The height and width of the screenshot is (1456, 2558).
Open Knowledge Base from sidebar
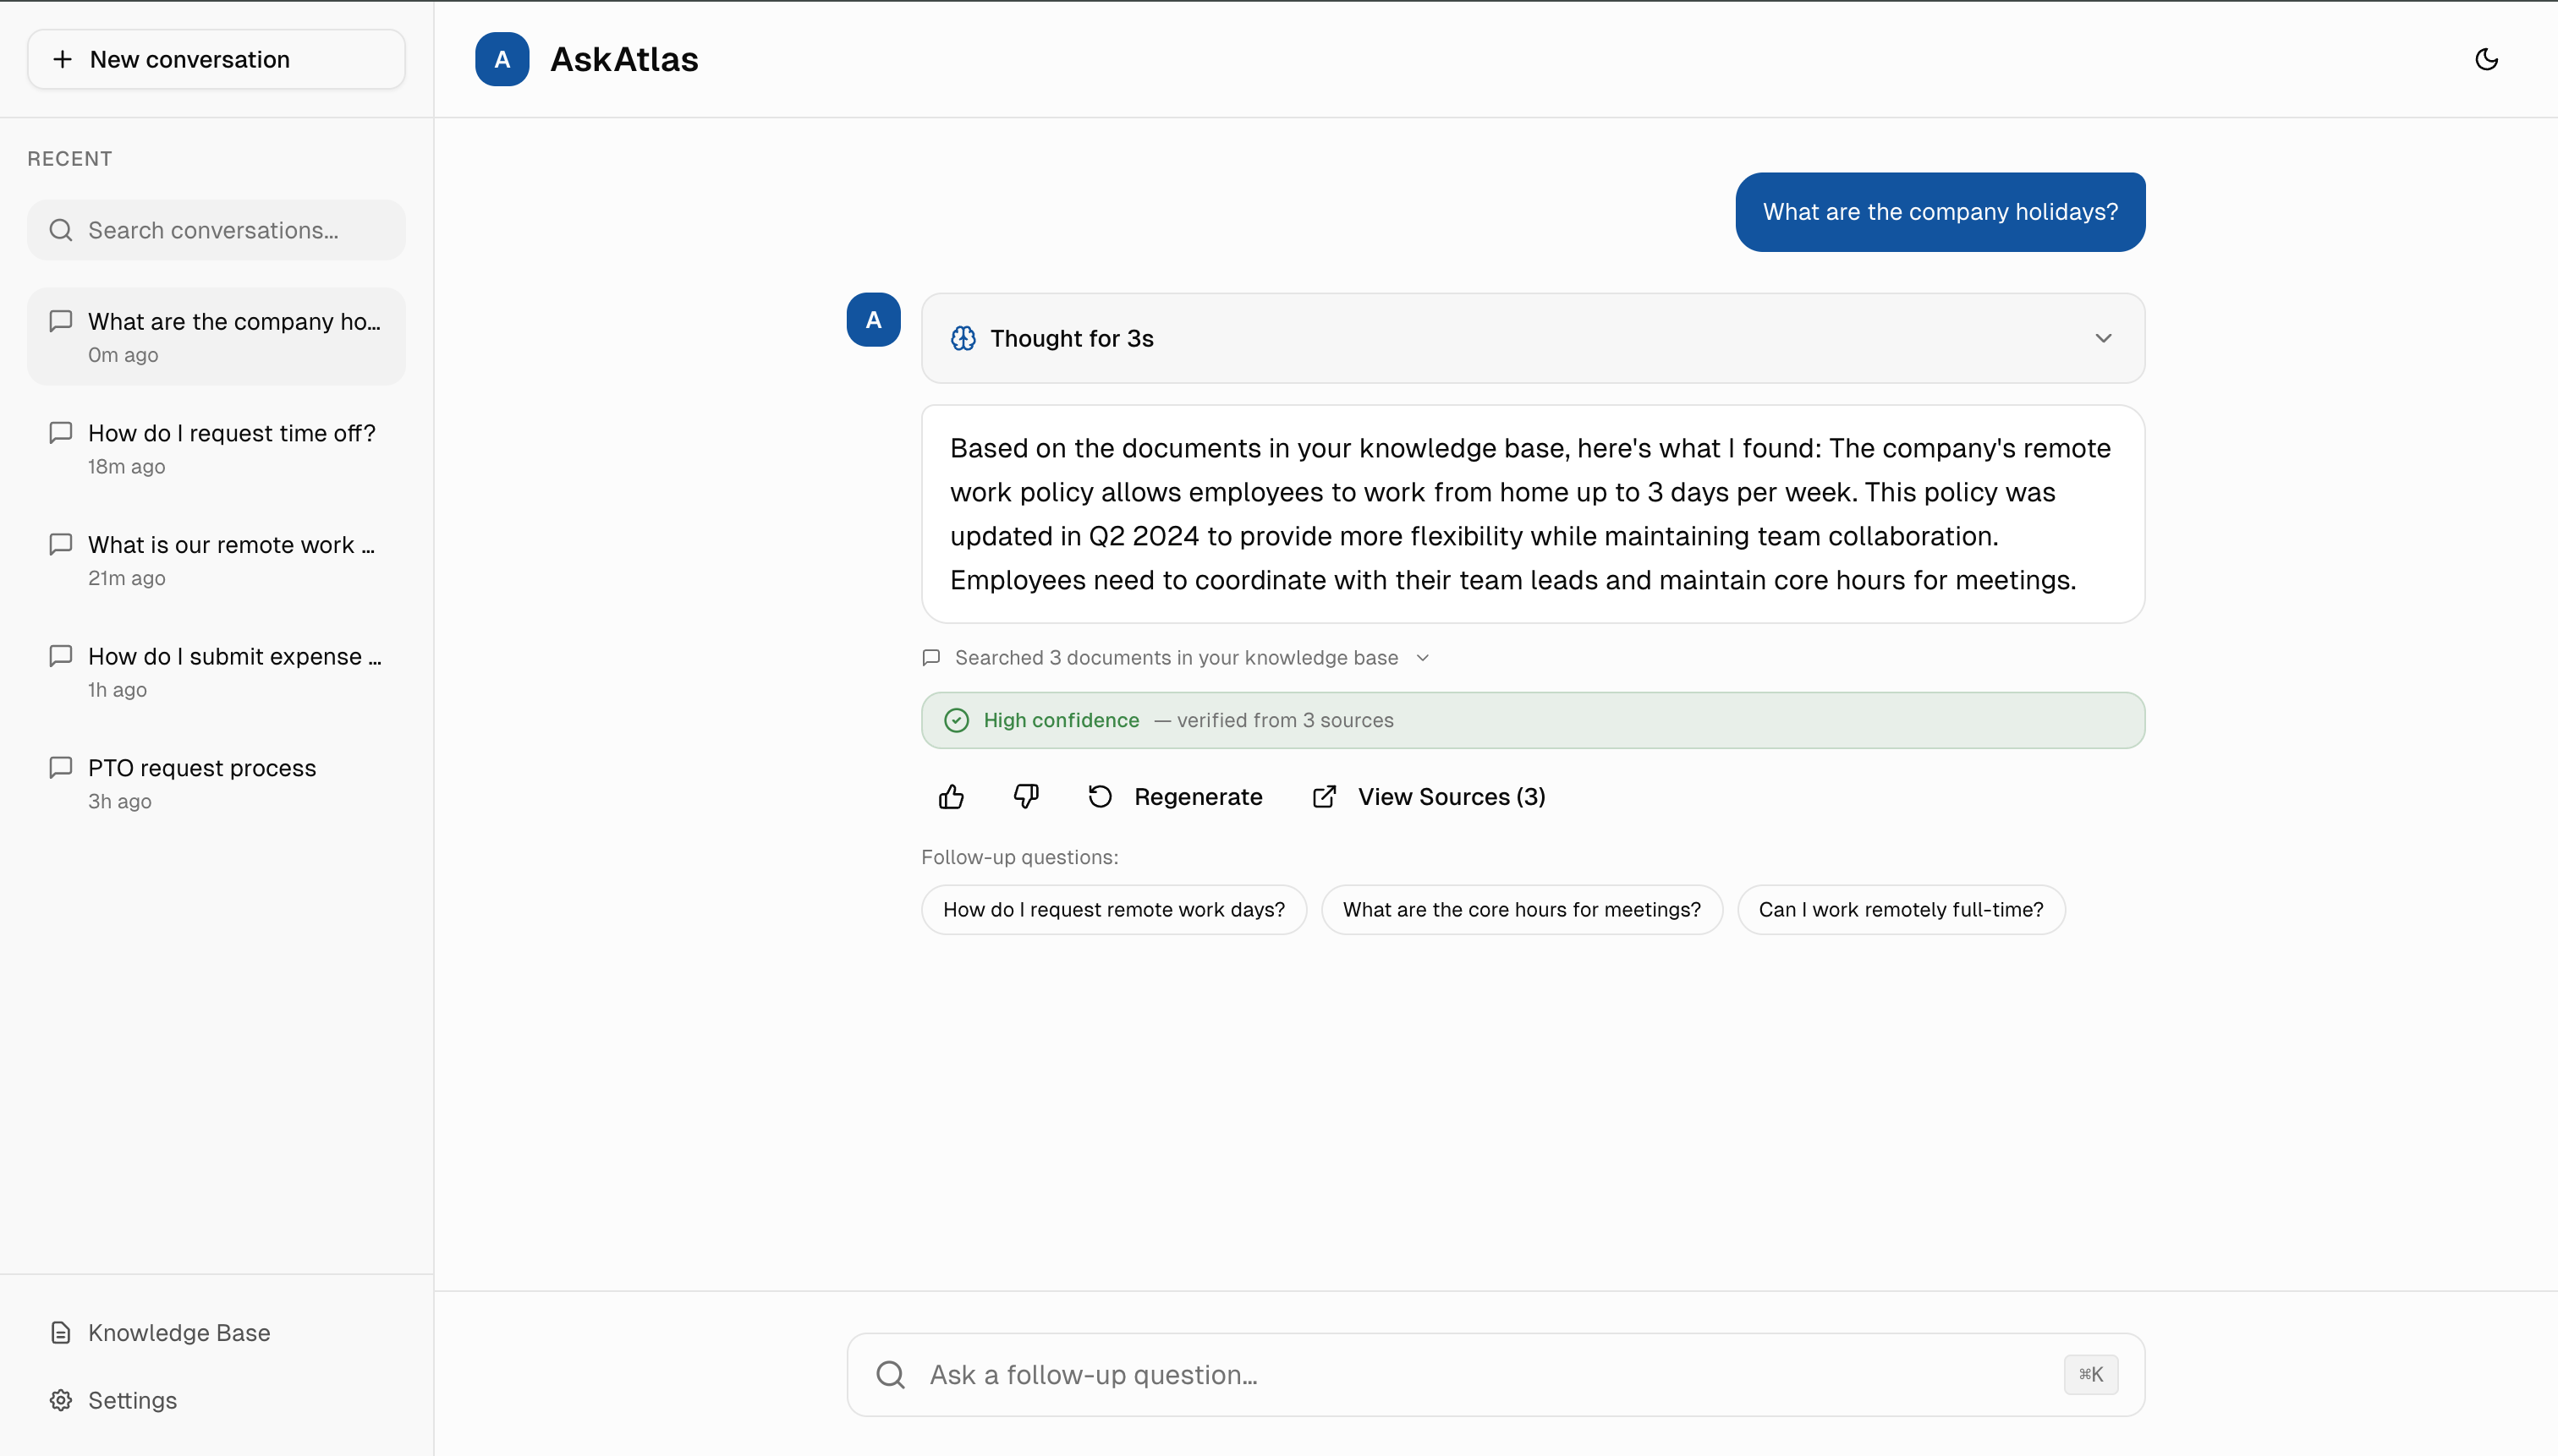pos(178,1333)
